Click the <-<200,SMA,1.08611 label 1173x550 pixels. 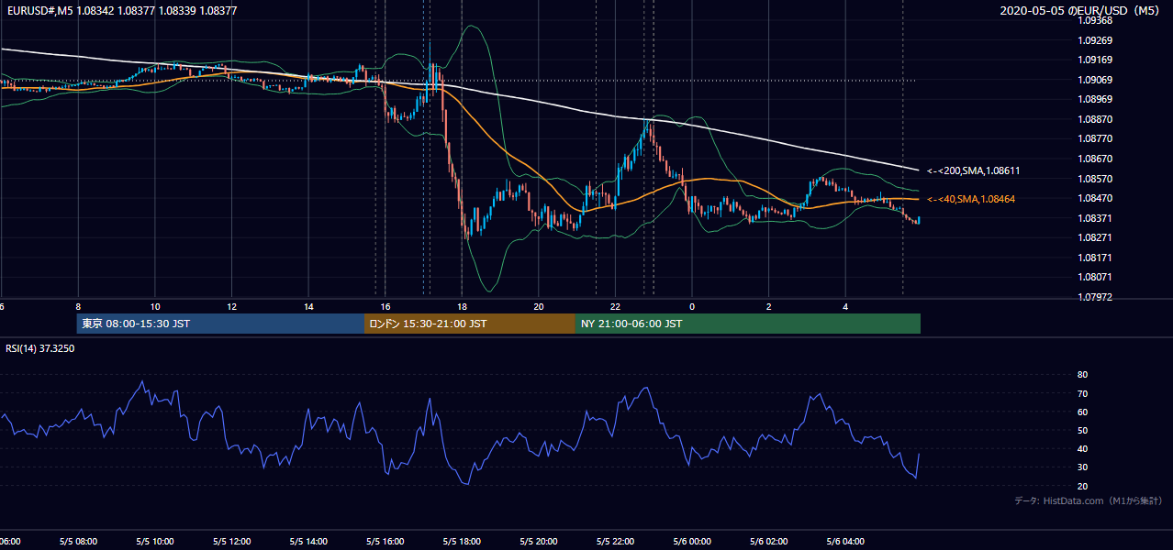click(x=973, y=170)
